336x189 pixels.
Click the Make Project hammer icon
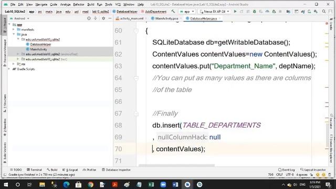tap(173, 12)
